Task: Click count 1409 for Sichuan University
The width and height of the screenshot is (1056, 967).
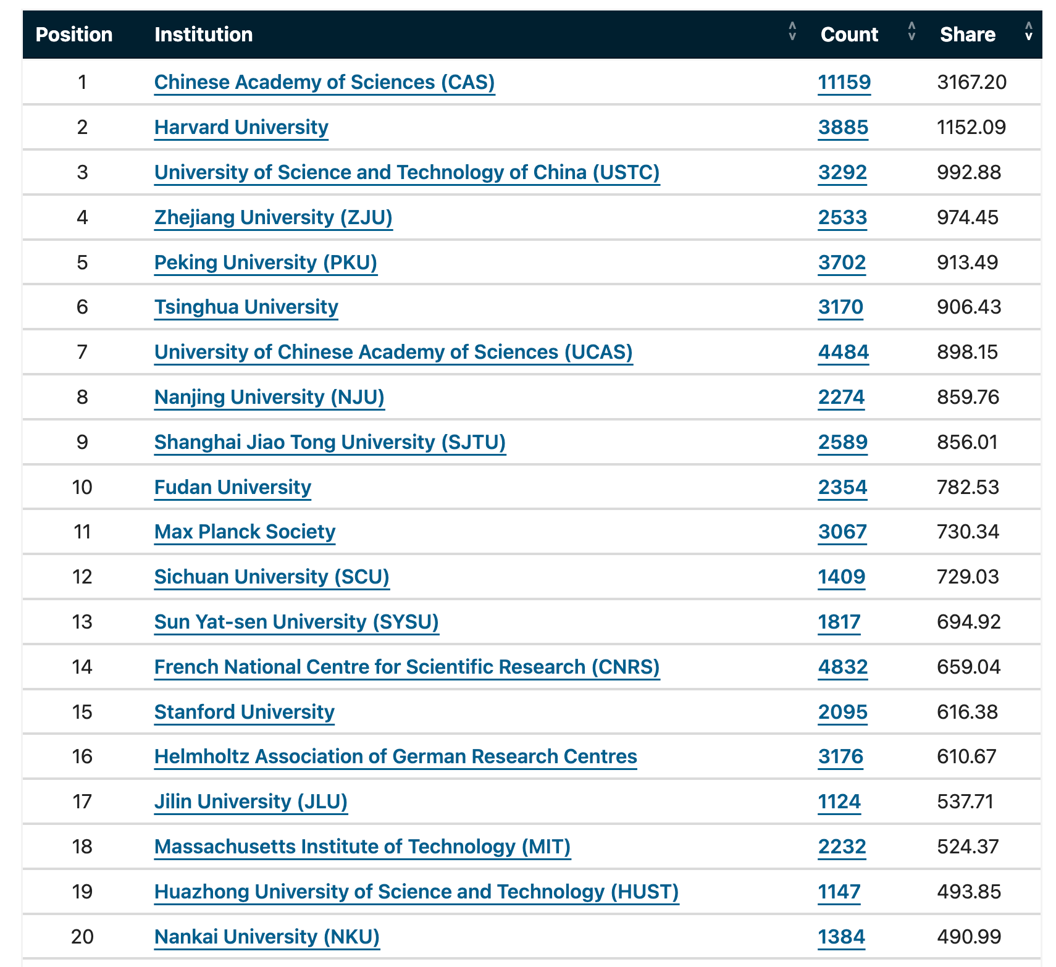Action: click(842, 577)
